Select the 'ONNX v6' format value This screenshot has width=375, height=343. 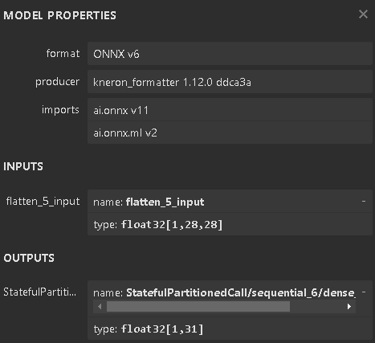click(230, 54)
